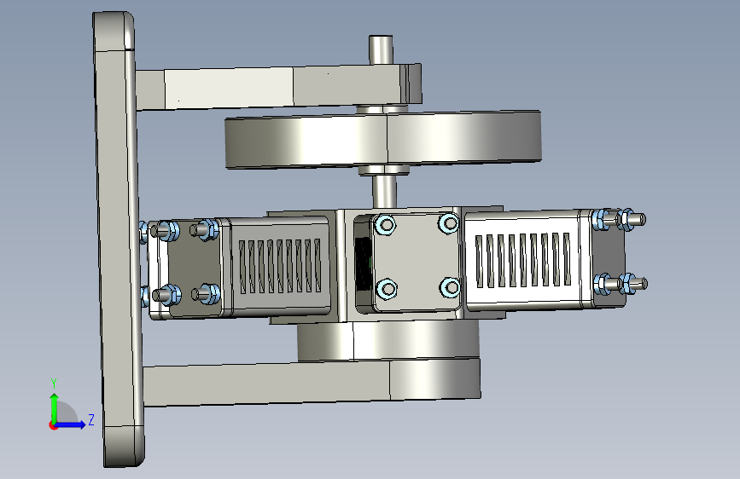Pick the top-left bolt on the center cover plate
The height and width of the screenshot is (479, 740).
386,225
